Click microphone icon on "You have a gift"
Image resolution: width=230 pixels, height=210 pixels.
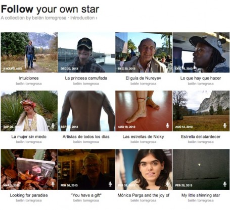[110, 184]
